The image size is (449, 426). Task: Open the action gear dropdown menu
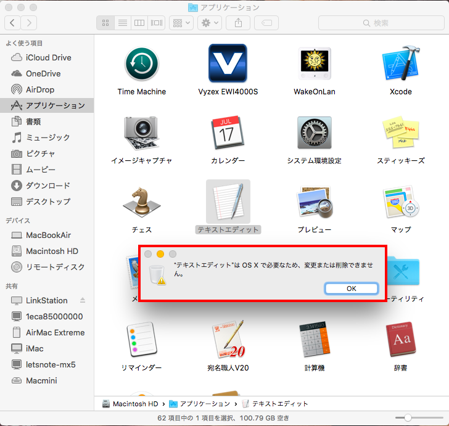(210, 23)
